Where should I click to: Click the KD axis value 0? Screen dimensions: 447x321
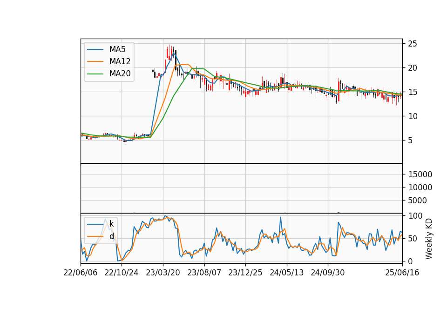411,261
